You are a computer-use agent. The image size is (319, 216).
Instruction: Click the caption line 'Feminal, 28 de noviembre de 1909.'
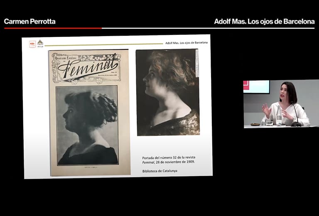point(169,162)
